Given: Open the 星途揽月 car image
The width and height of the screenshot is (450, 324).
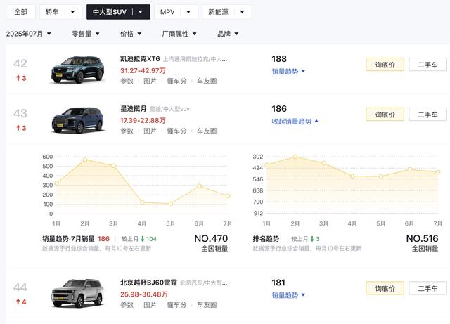Looking at the screenshot, I should 77,119.
